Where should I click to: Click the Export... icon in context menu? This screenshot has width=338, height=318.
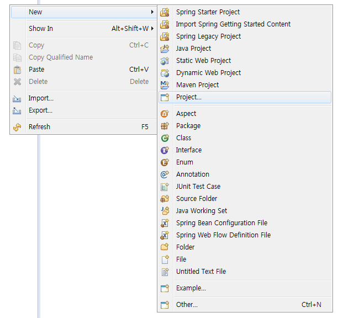point(17,110)
